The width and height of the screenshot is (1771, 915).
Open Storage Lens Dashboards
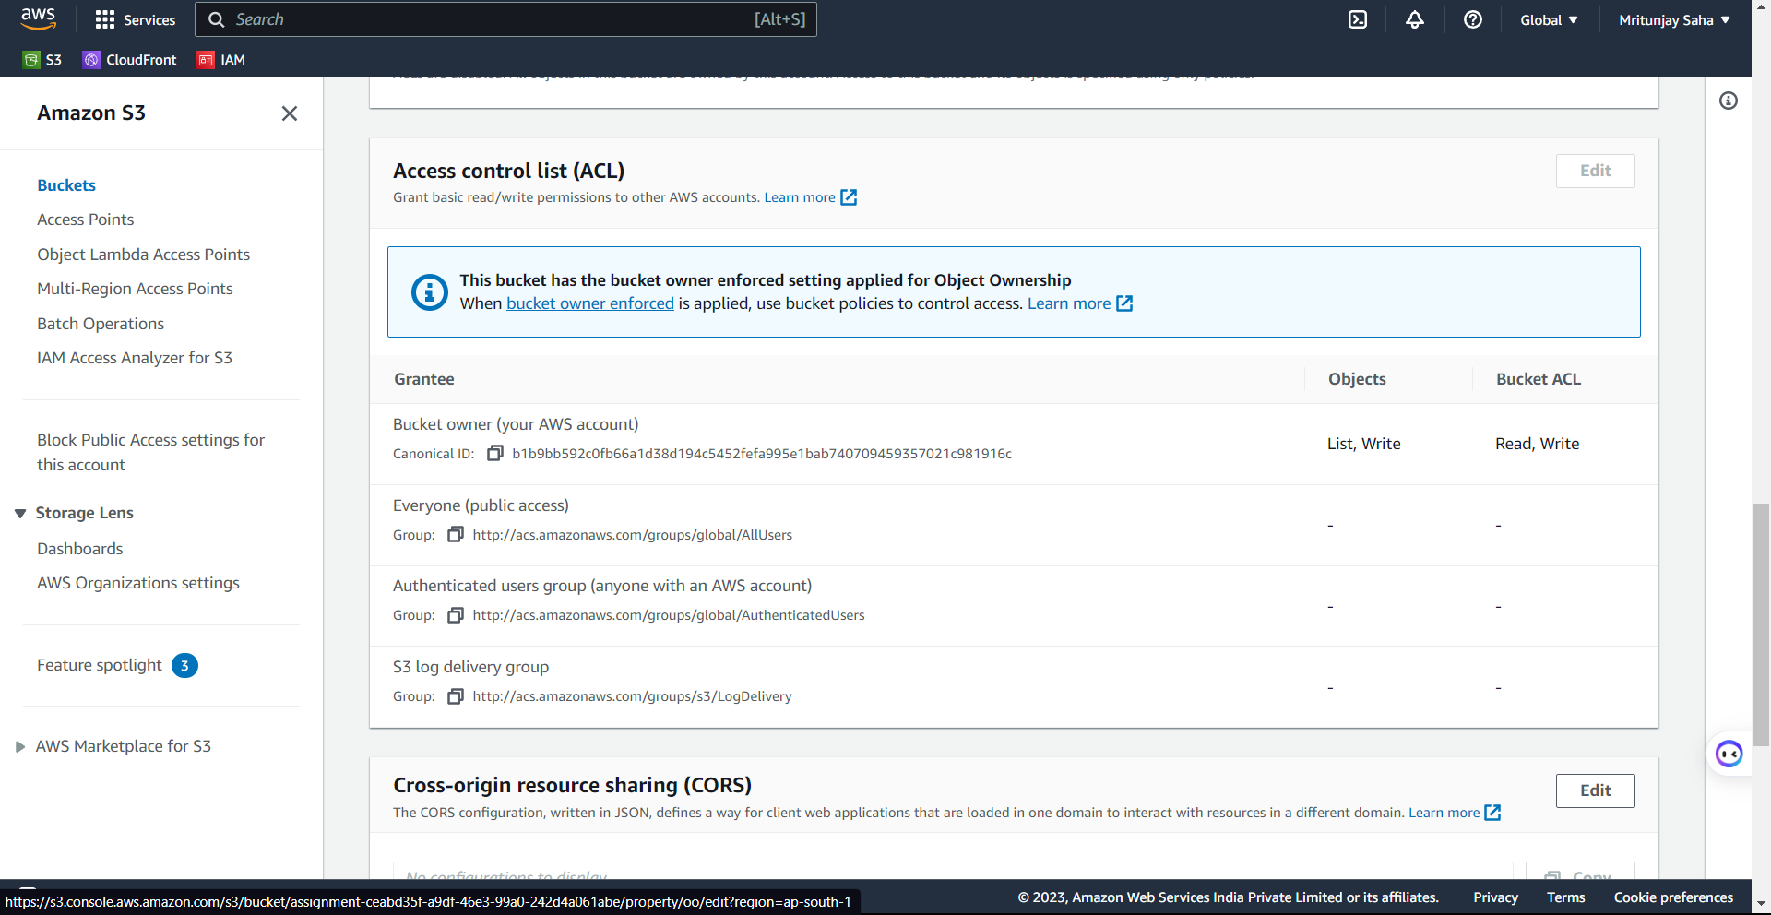(x=80, y=549)
